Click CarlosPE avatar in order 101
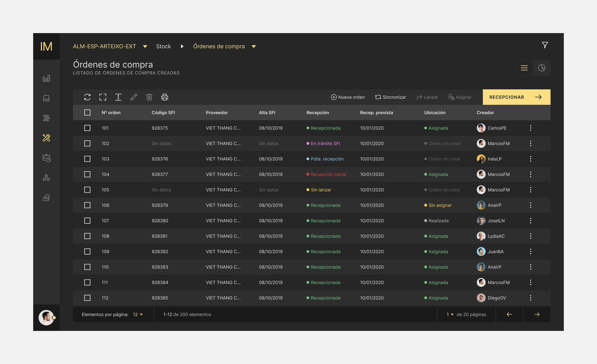This screenshot has height=364, width=597. 481,128
